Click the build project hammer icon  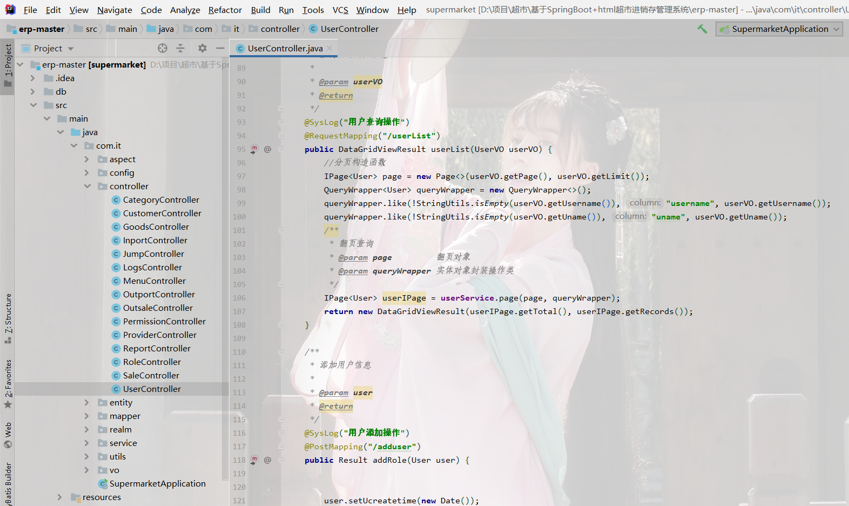coord(702,29)
